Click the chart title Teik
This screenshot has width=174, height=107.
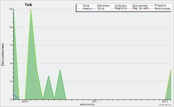tap(28, 5)
